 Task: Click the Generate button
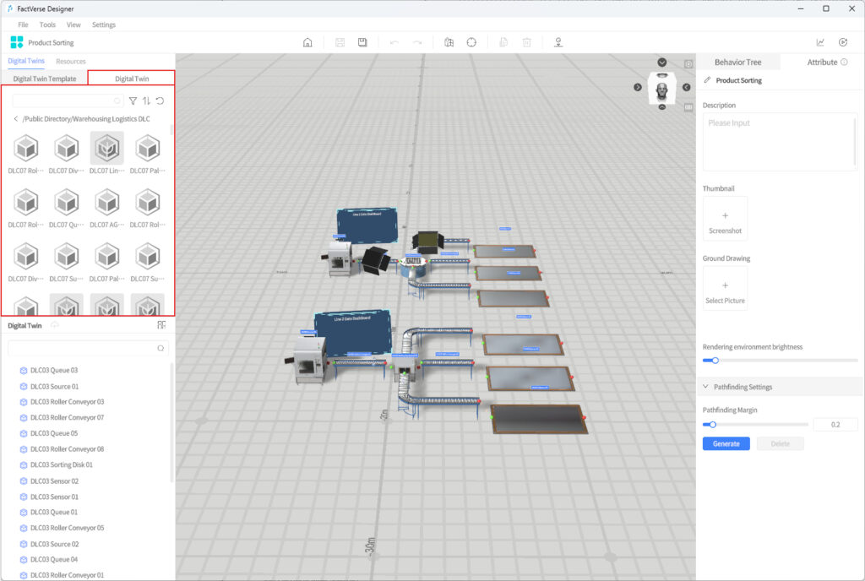click(726, 443)
